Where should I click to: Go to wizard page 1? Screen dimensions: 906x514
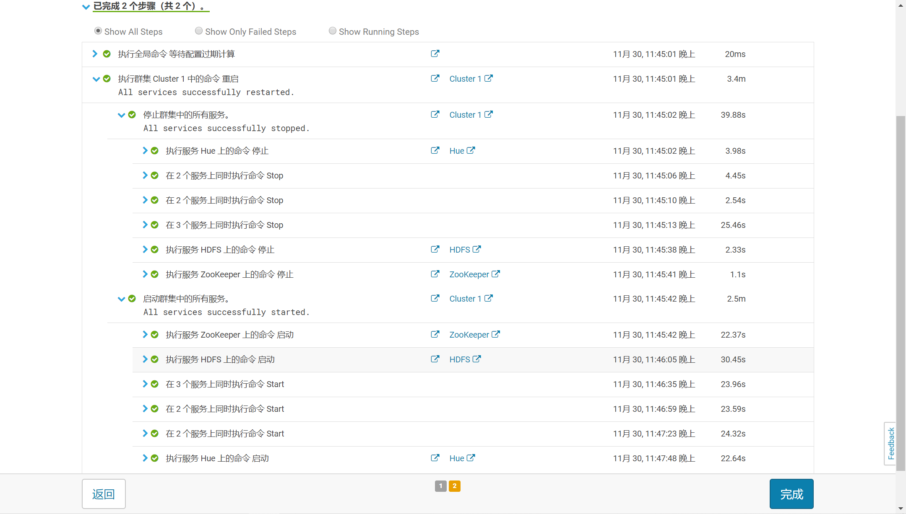coord(440,486)
